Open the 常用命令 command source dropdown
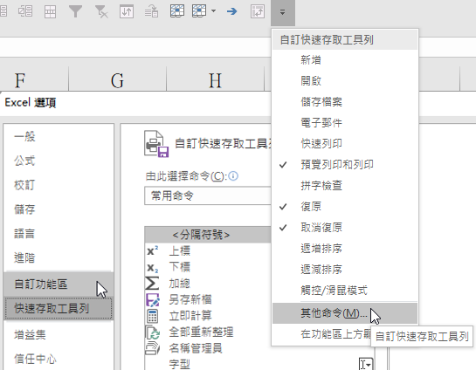476x370 pixels. point(208,196)
